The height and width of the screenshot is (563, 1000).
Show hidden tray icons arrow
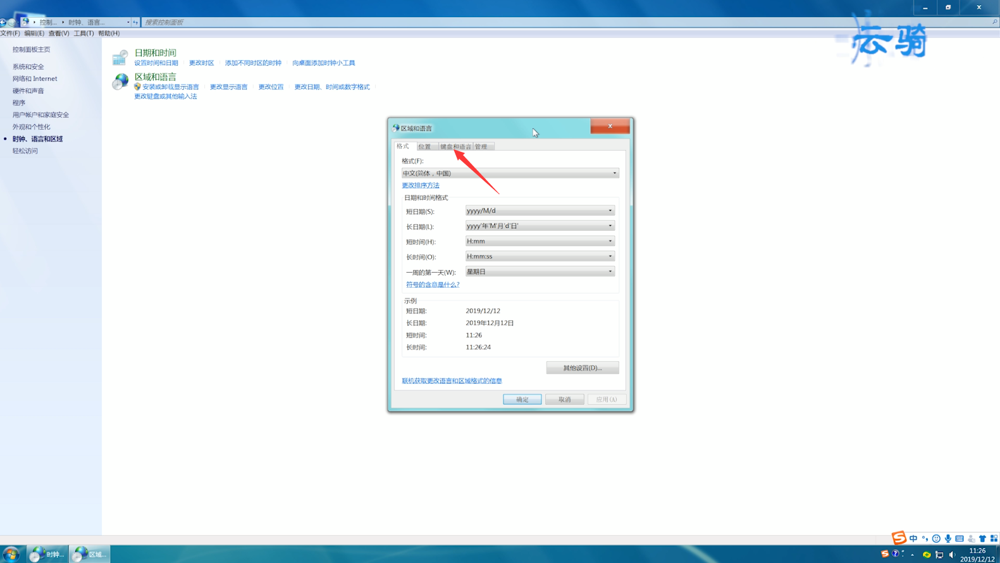(912, 555)
